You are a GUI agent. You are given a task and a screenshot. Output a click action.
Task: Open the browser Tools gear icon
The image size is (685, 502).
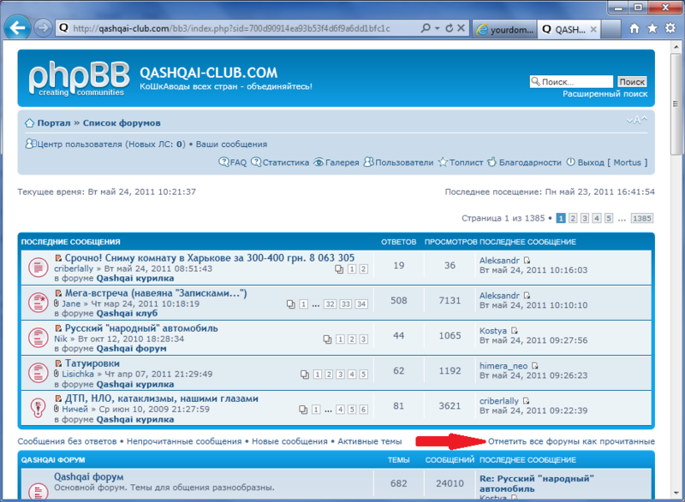pyautogui.click(x=670, y=28)
